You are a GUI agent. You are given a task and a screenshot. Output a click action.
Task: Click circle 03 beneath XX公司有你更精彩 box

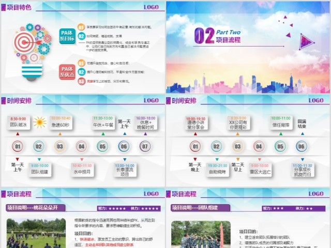point(238,146)
